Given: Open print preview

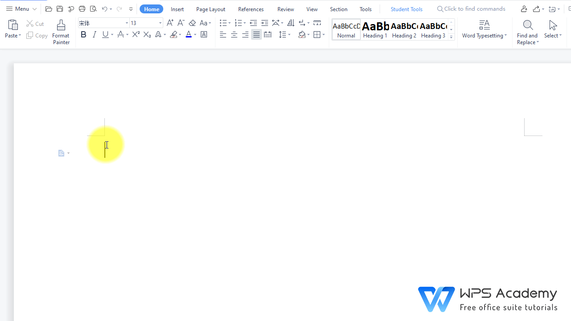Looking at the screenshot, I should tap(93, 8).
